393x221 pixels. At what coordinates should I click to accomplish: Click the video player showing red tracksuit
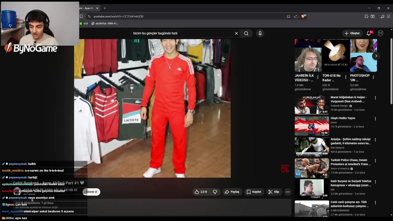click(x=152, y=108)
